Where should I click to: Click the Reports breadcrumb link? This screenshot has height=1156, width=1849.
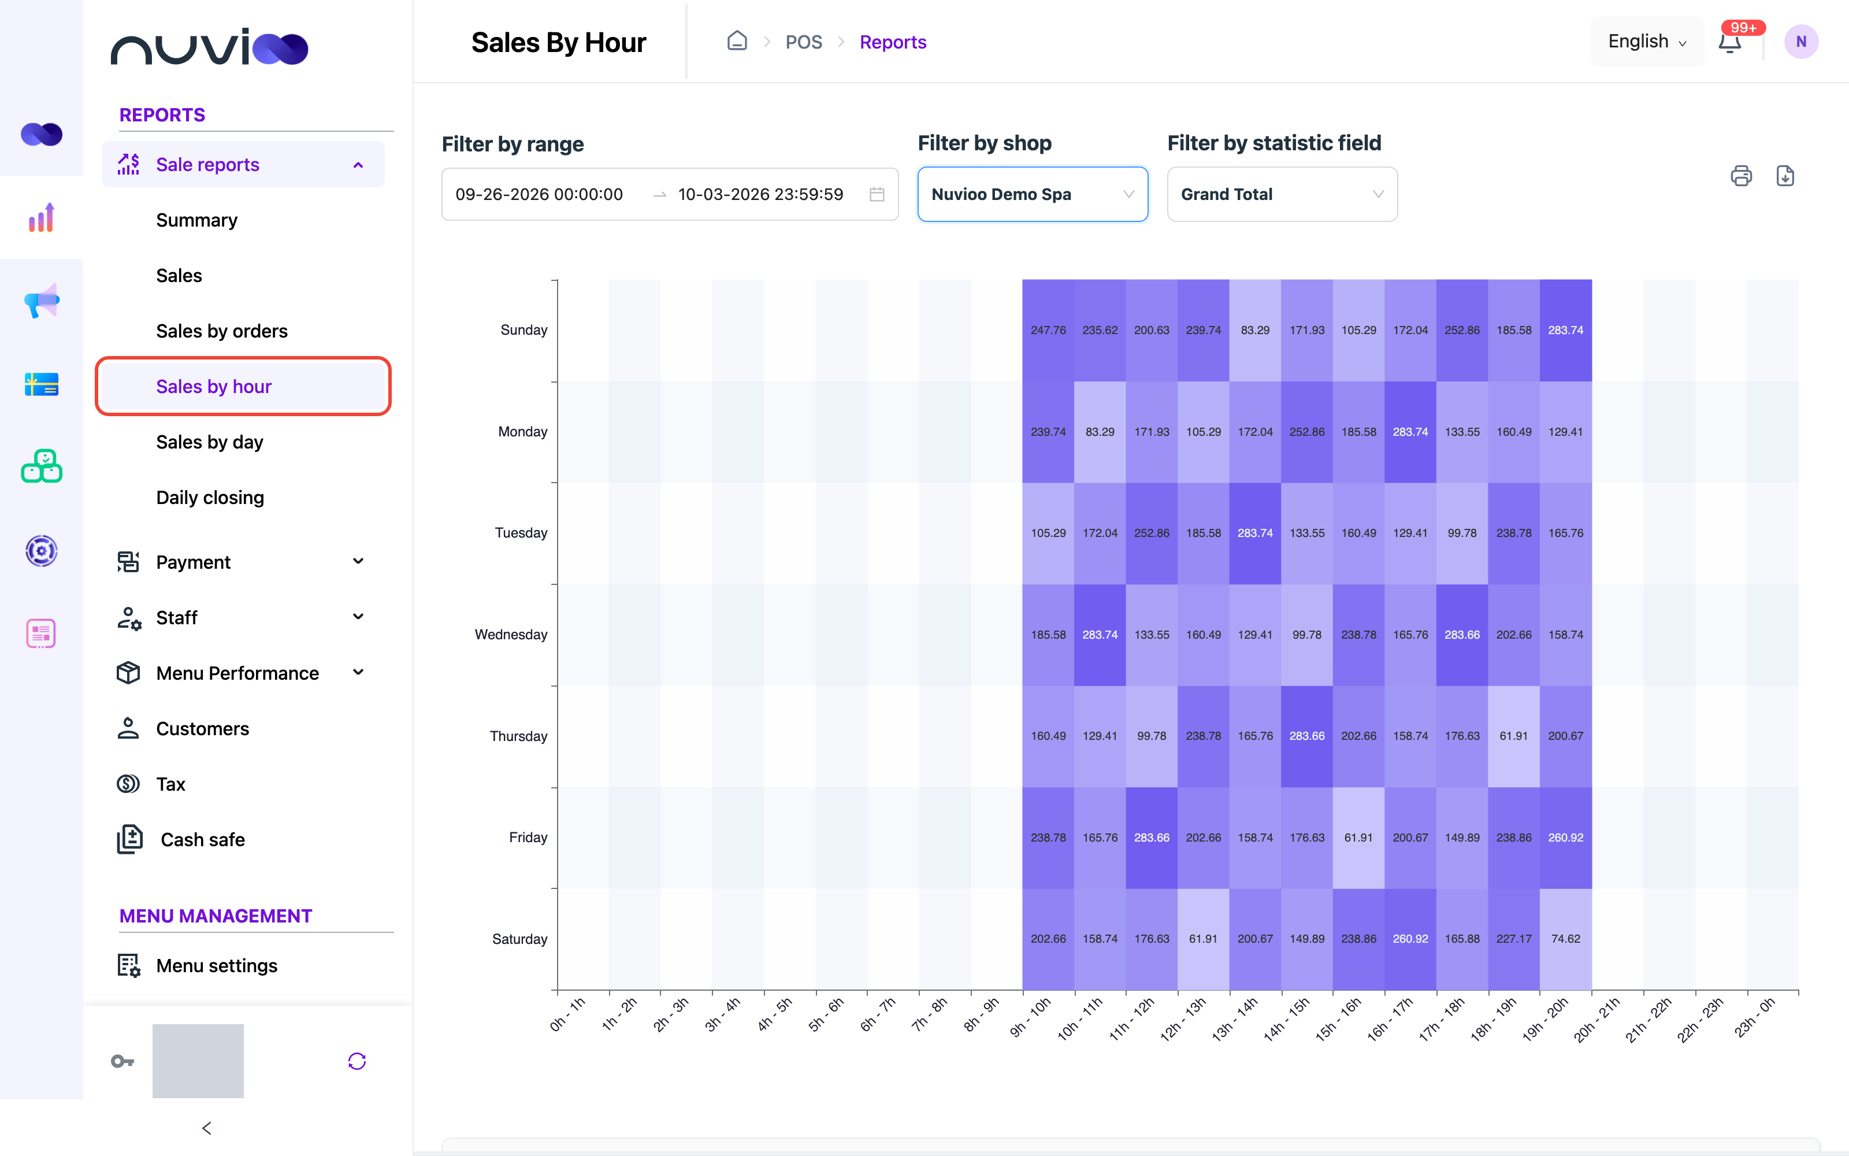[892, 42]
